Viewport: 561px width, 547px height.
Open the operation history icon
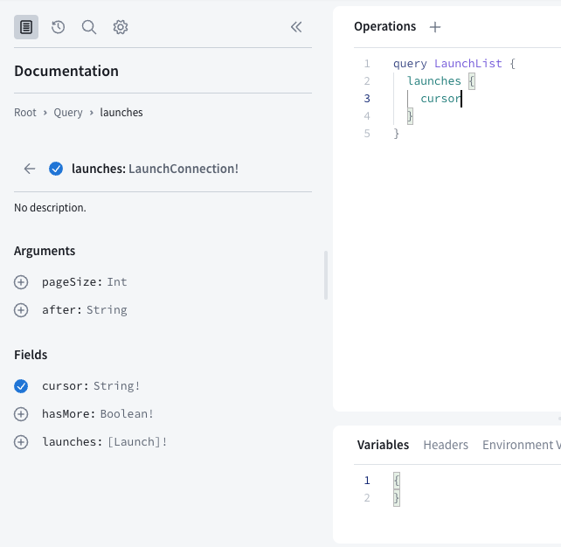click(58, 27)
